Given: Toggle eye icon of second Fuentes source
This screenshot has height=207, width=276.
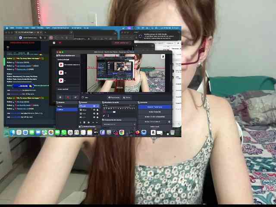Looking at the screenshot, I should (94, 110).
